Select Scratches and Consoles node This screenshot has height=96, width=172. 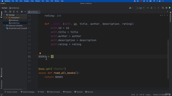pos(17,28)
